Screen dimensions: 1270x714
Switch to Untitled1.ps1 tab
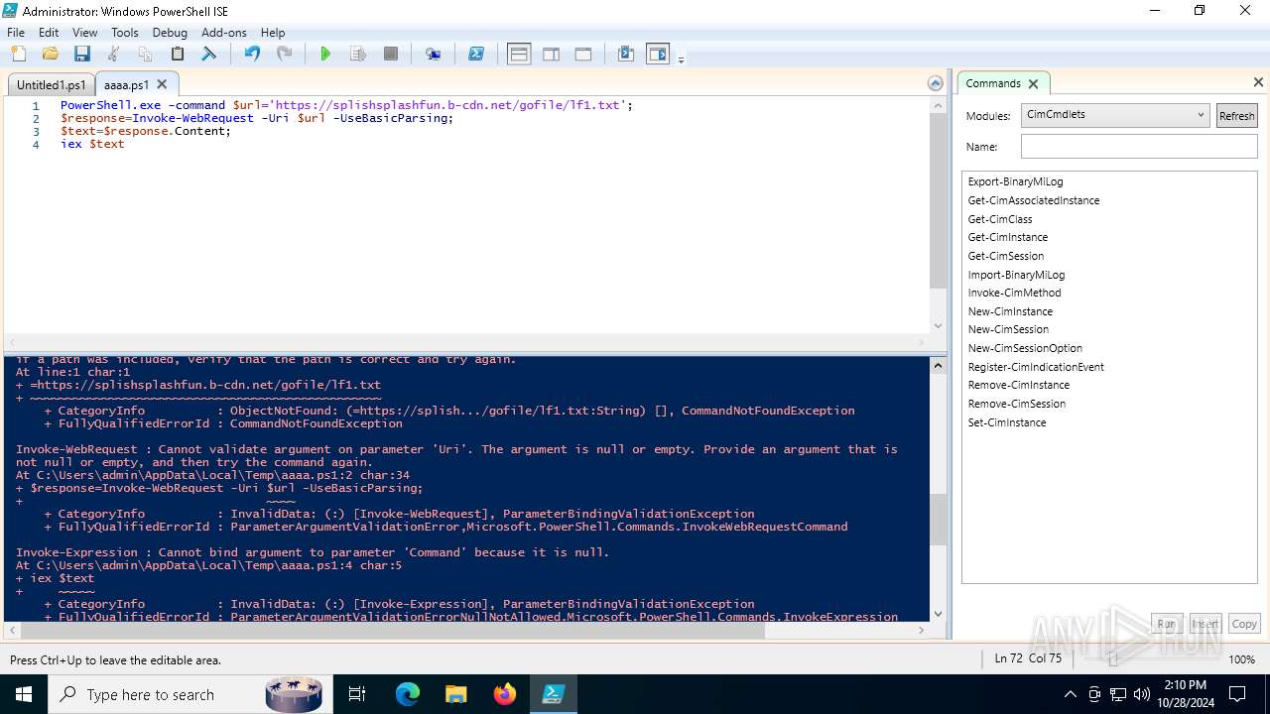click(x=52, y=84)
